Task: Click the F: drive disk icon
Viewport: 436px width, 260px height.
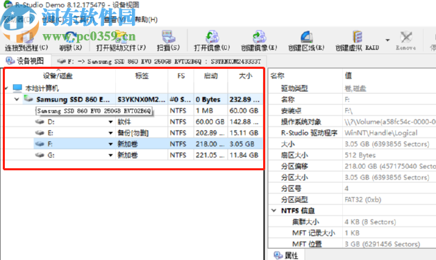Action: point(40,144)
